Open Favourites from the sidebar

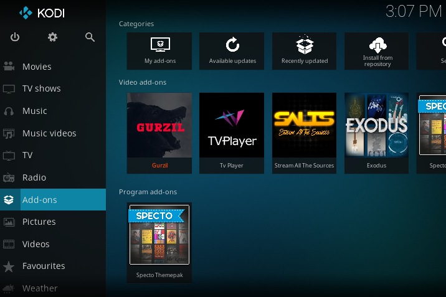[x=53, y=266]
